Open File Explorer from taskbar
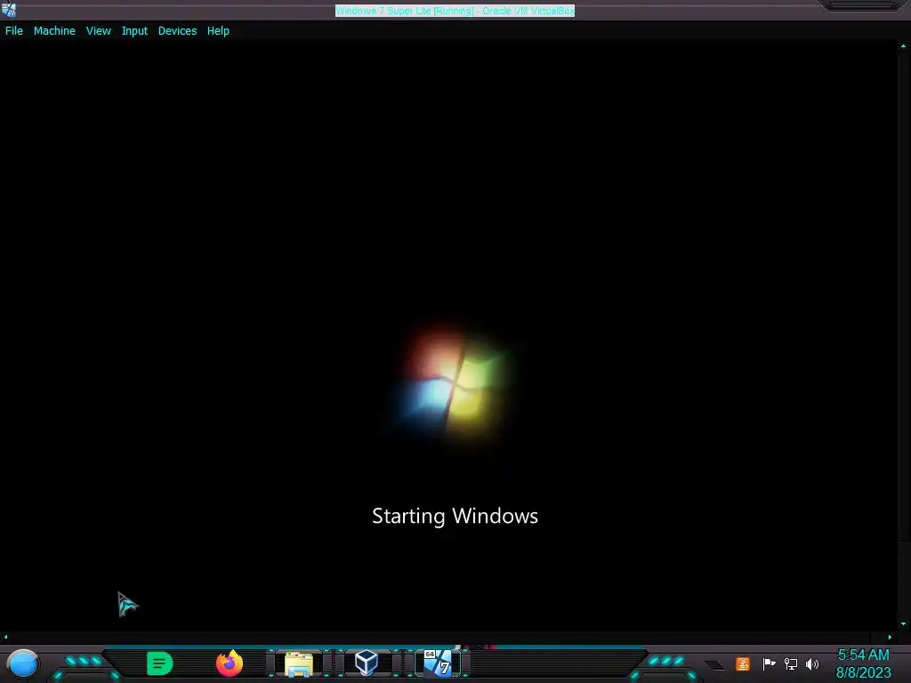The width and height of the screenshot is (911, 683). point(299,663)
